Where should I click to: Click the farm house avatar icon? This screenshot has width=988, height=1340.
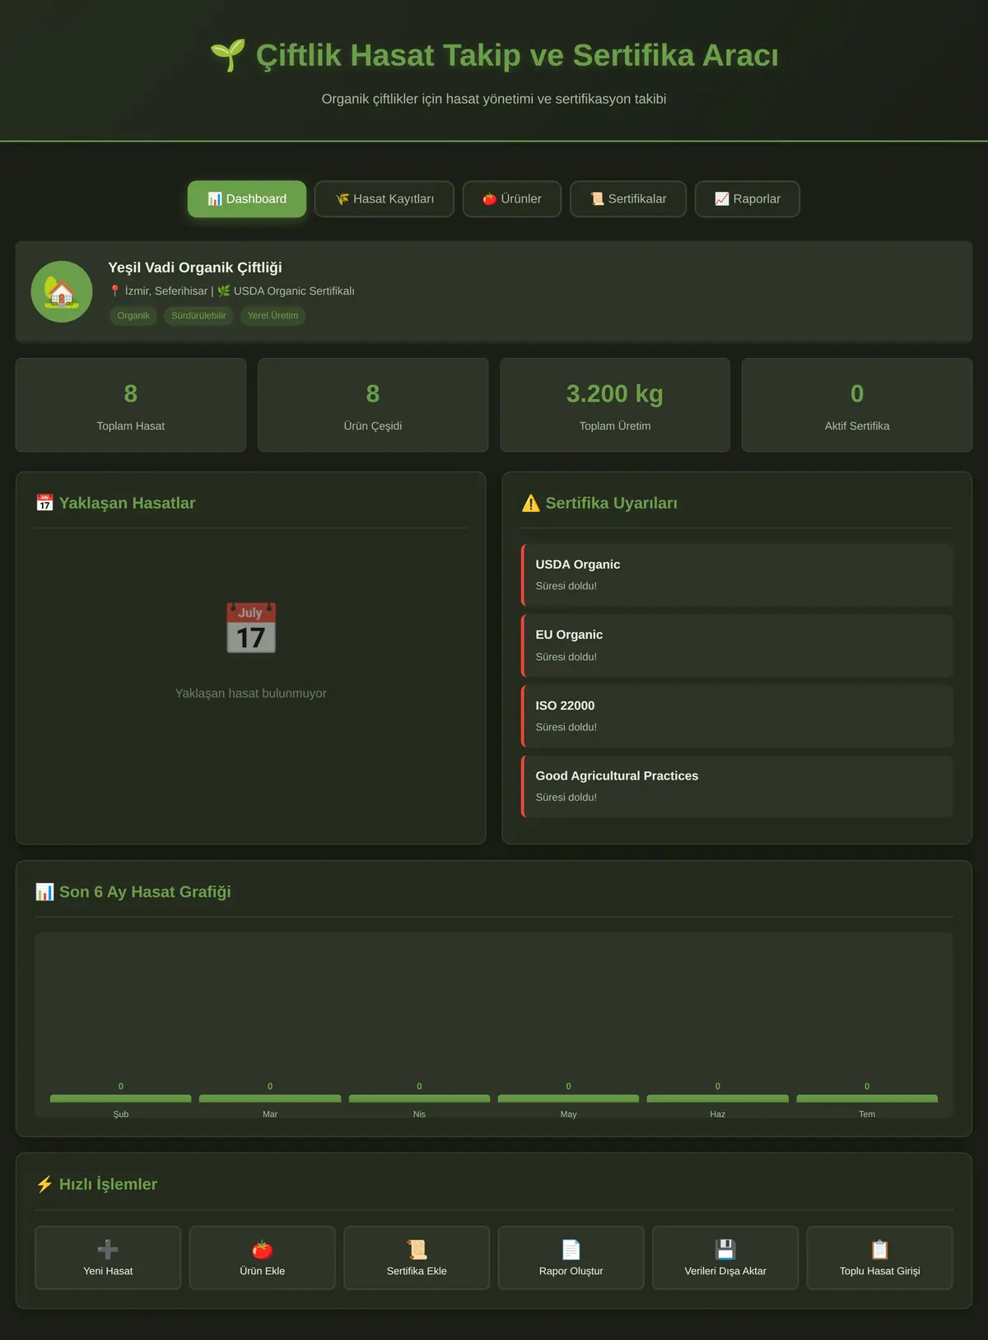coord(62,291)
